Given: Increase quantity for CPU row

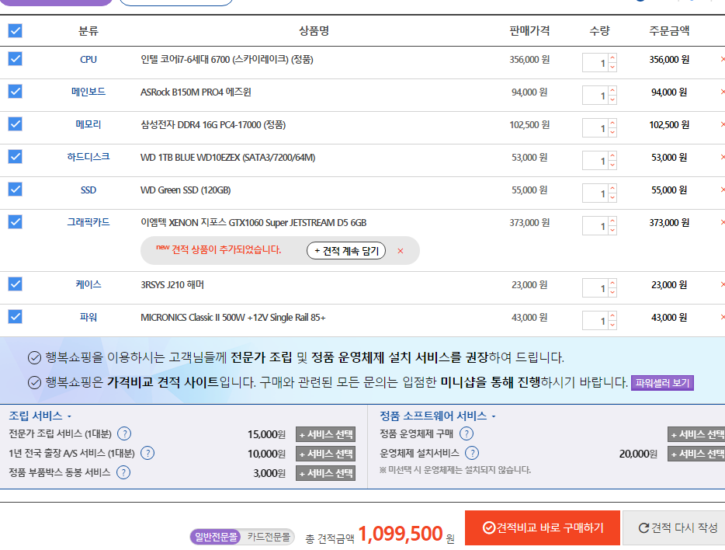Looking at the screenshot, I should (x=612, y=58).
